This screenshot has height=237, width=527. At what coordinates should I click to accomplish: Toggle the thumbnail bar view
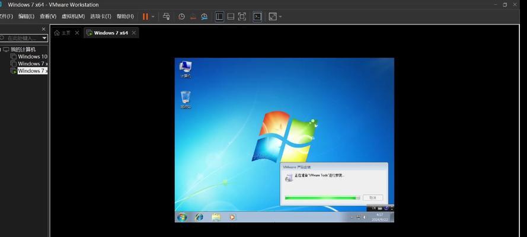[231, 17]
